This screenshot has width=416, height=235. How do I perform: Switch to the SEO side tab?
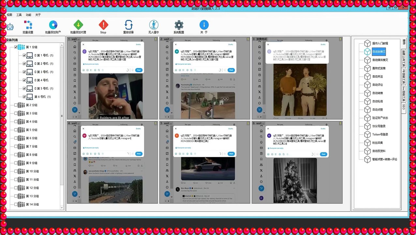403,107
